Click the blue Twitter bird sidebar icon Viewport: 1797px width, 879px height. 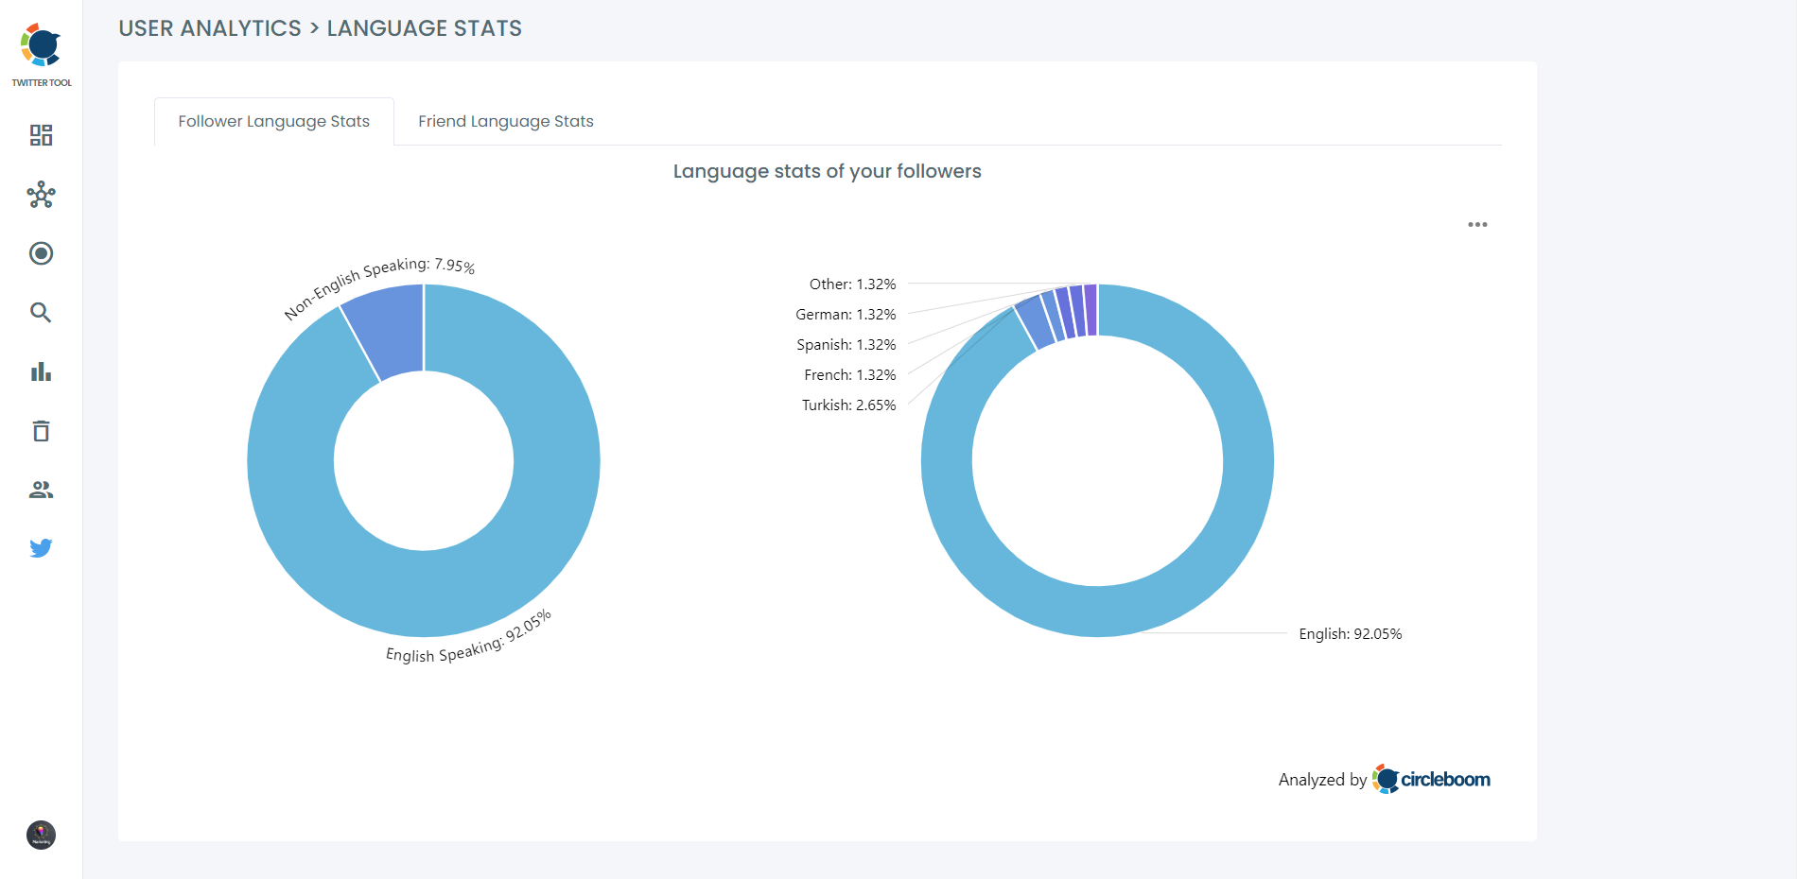tap(41, 547)
